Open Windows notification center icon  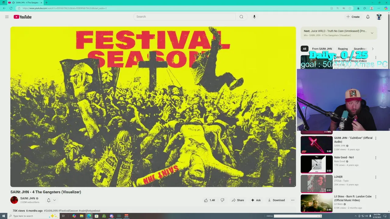click(x=385, y=216)
